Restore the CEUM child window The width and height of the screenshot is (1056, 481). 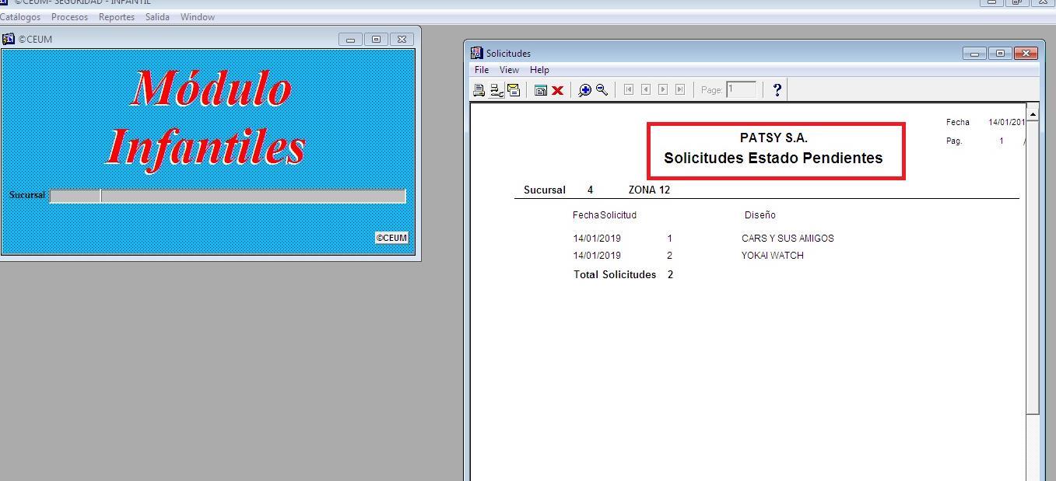[376, 39]
